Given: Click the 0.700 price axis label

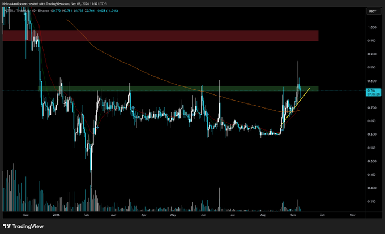Looking at the screenshot, I should tap(372, 107).
